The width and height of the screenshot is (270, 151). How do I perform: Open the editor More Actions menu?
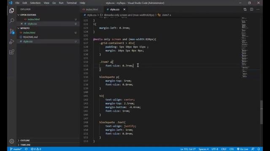(x=258, y=9)
